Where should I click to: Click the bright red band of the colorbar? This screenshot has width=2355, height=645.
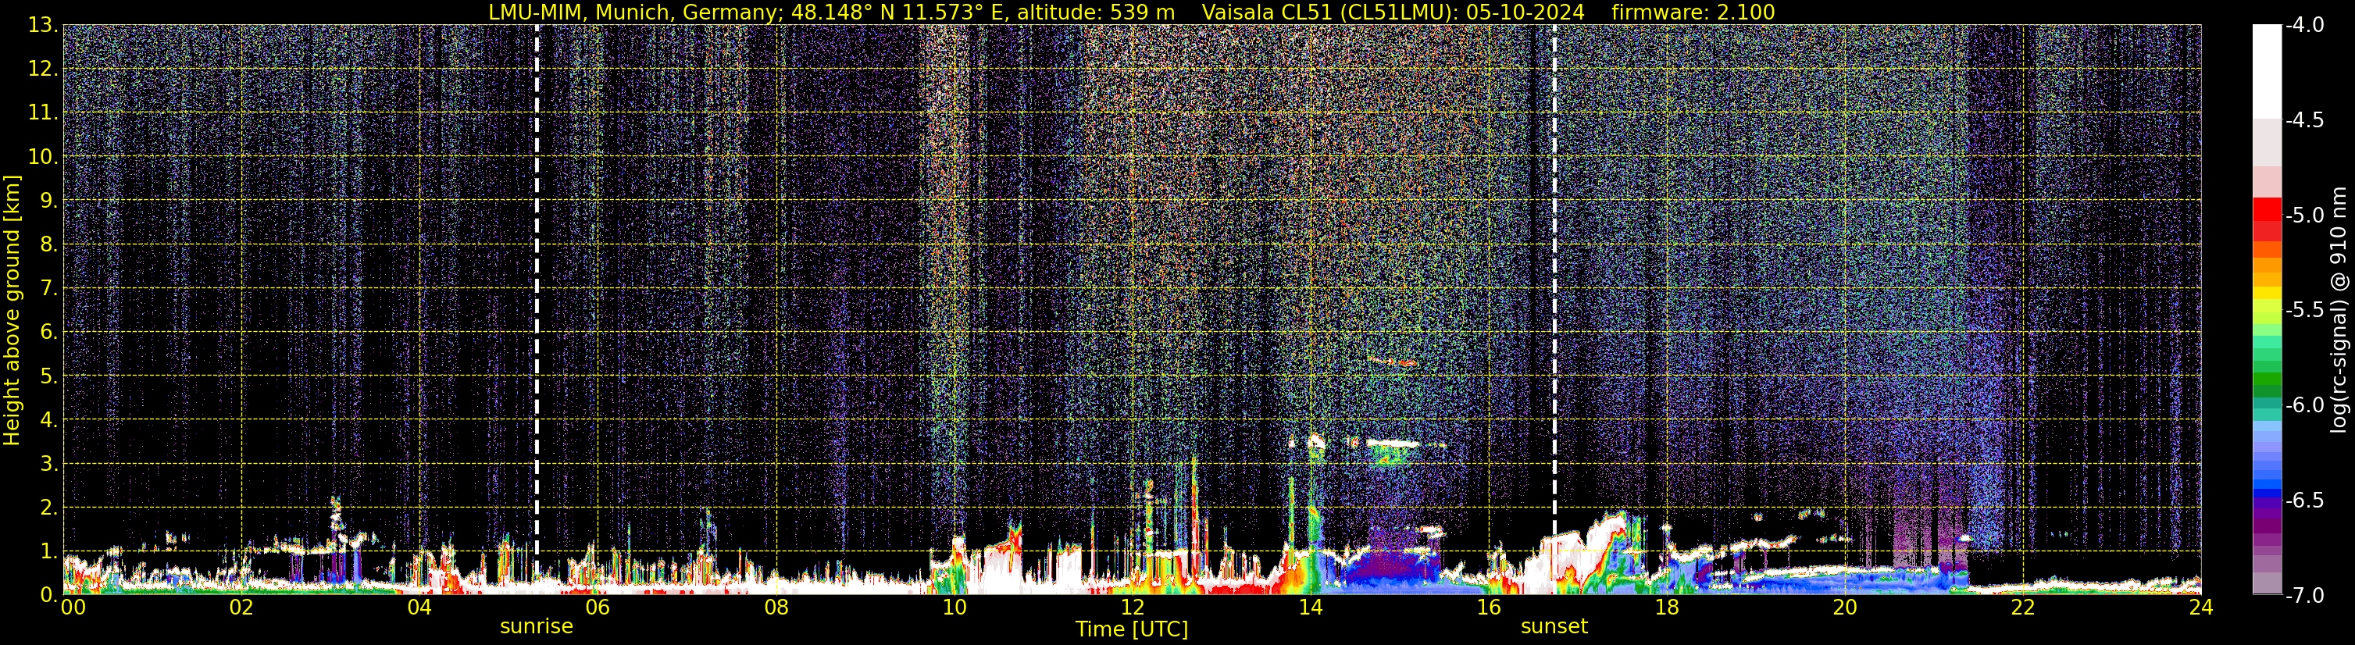tap(2266, 209)
